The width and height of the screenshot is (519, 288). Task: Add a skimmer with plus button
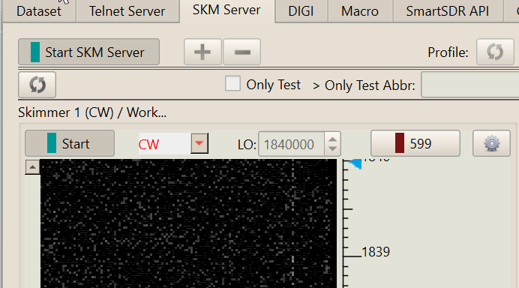pyautogui.click(x=202, y=52)
